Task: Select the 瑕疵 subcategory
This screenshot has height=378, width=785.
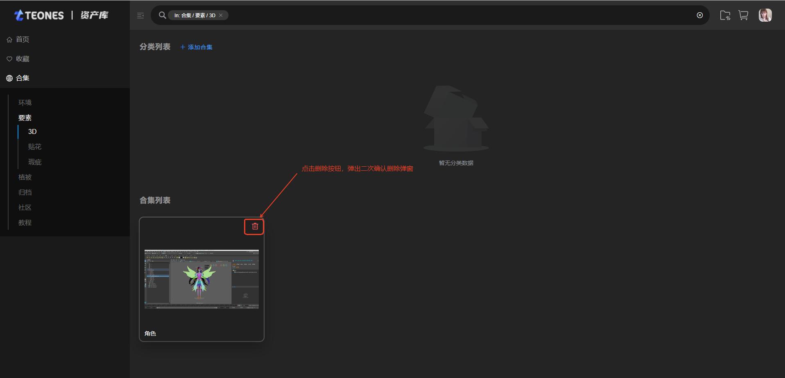Action: tap(35, 162)
